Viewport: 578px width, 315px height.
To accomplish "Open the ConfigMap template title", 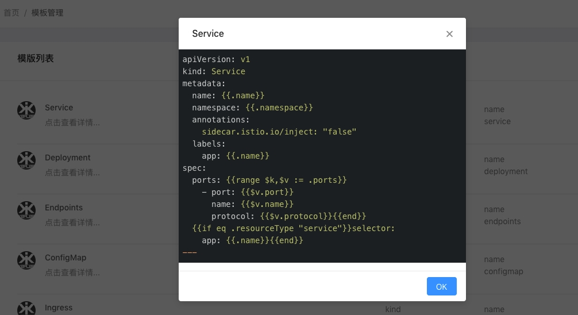I will (65, 258).
